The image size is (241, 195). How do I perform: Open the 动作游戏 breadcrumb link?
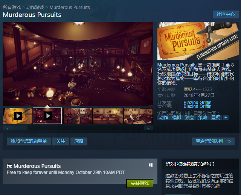35,8
